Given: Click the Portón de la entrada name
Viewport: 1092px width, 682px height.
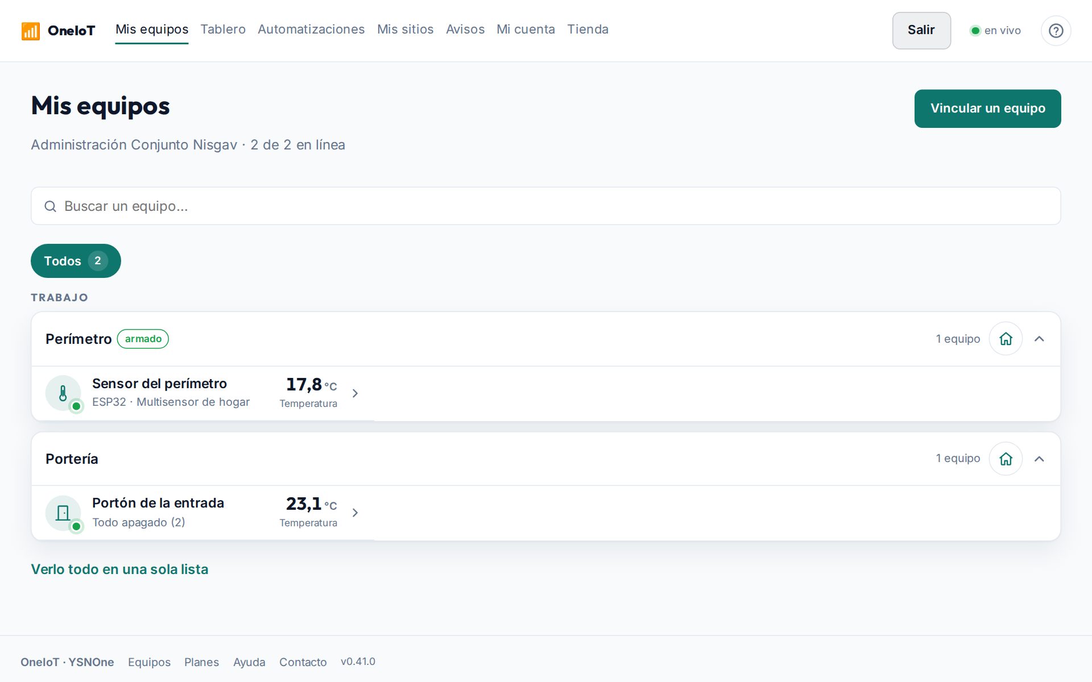Looking at the screenshot, I should [158, 503].
